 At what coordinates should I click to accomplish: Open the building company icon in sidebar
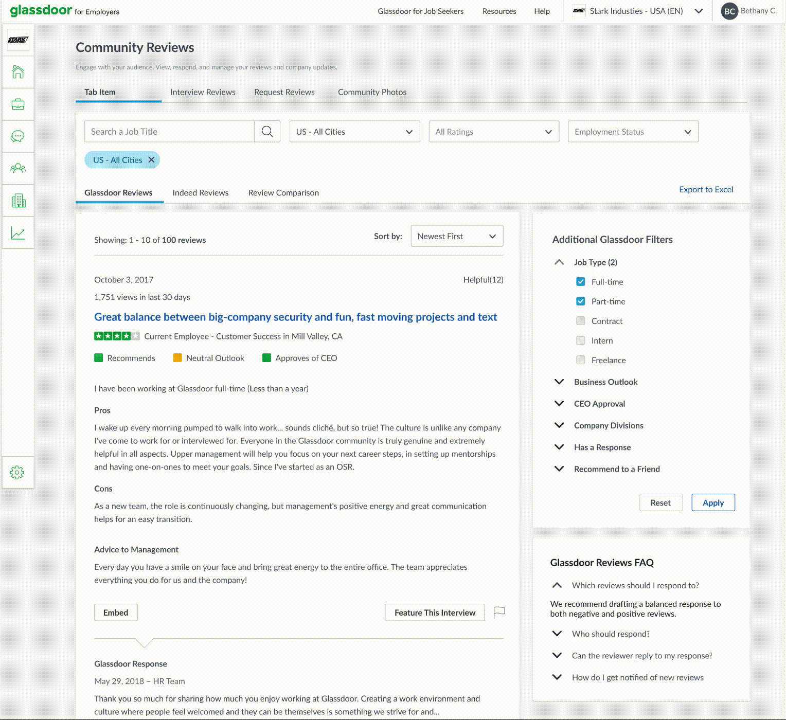click(18, 201)
